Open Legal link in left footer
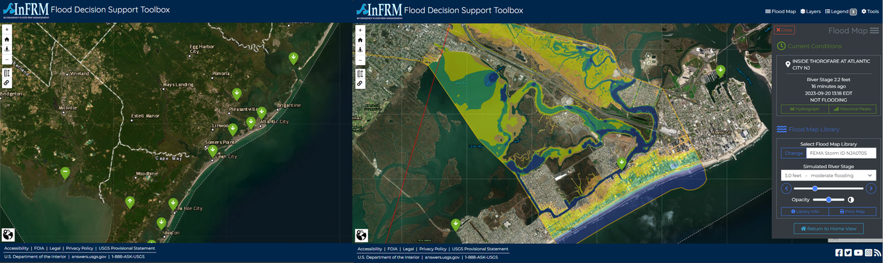This screenshot has width=883, height=263. (x=55, y=248)
